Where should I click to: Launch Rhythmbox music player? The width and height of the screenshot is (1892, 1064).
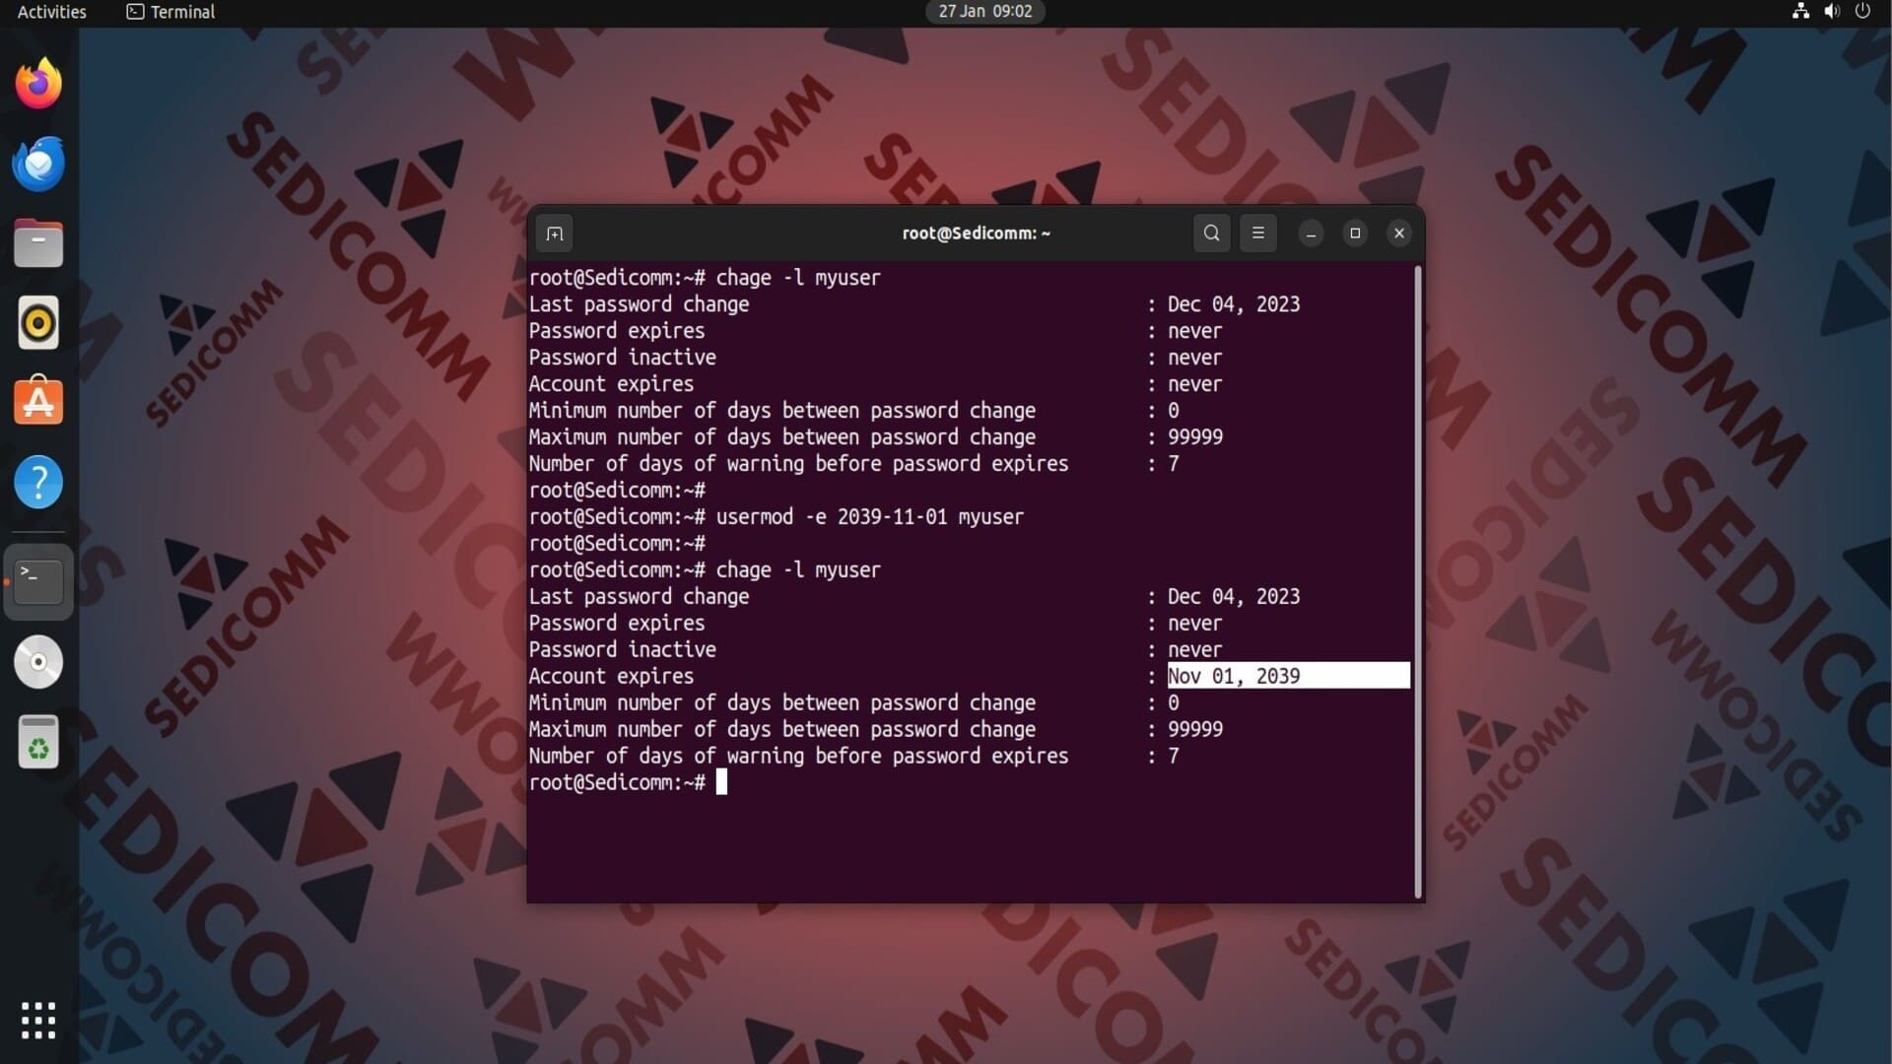tap(38, 323)
